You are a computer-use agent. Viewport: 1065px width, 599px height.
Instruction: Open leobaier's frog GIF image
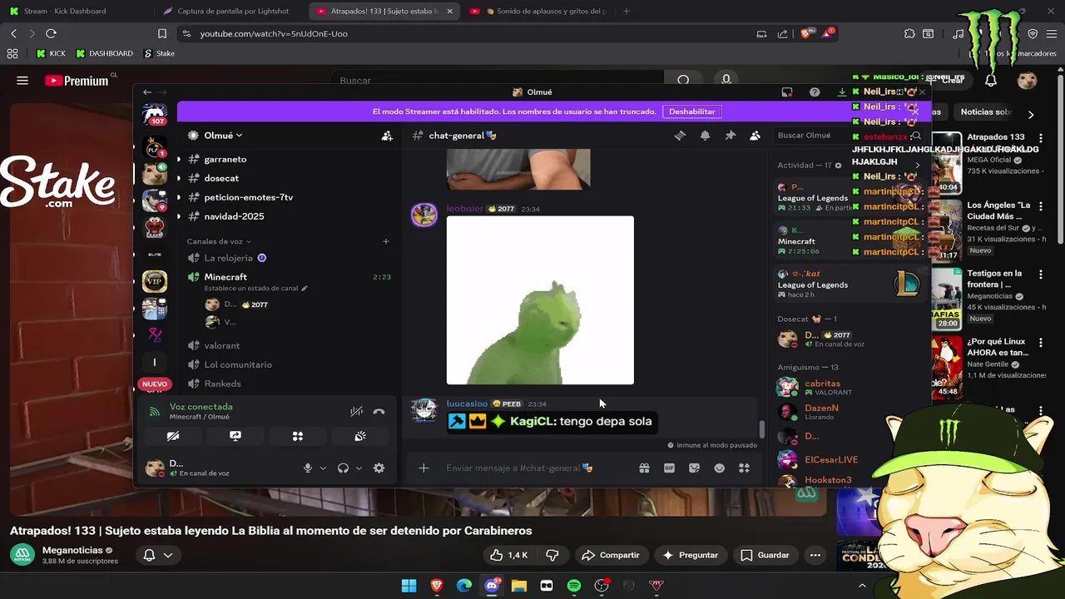coord(540,300)
